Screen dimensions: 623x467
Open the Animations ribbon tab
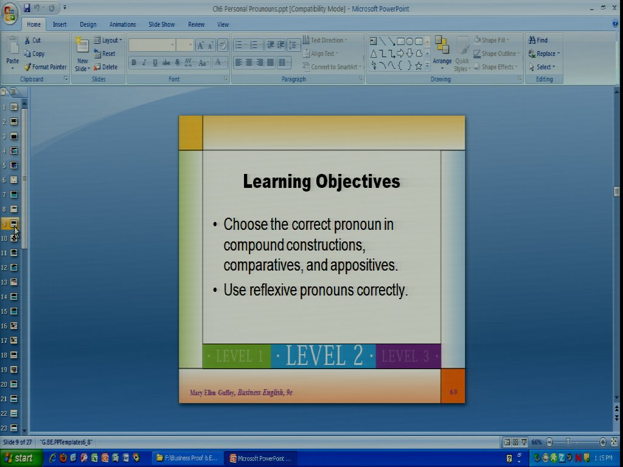pos(122,24)
